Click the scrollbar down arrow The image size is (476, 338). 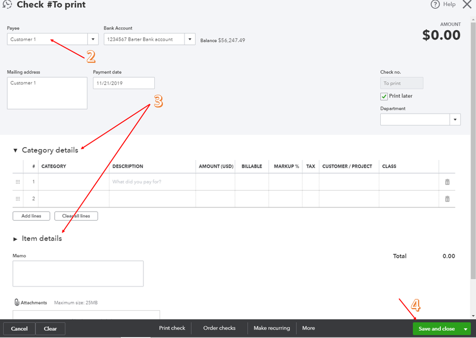click(x=473, y=316)
